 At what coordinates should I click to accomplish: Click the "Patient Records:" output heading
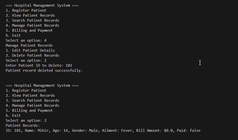[23, 126]
